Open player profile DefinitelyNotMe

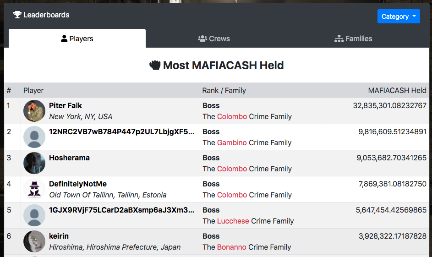point(78,184)
